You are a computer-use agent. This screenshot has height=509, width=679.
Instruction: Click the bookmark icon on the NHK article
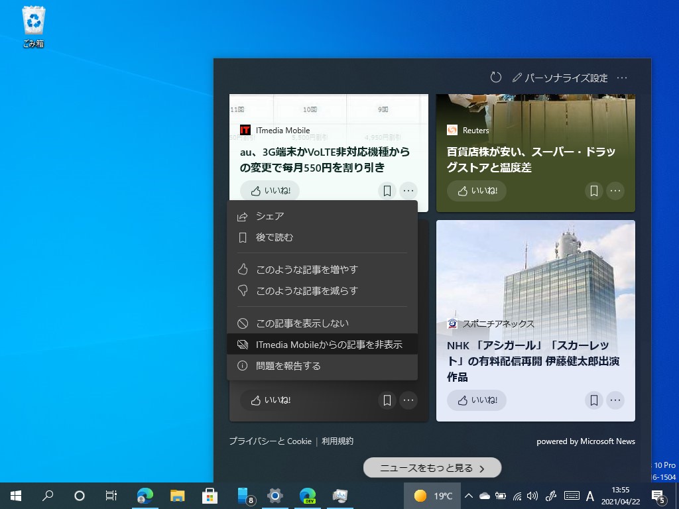(x=593, y=400)
